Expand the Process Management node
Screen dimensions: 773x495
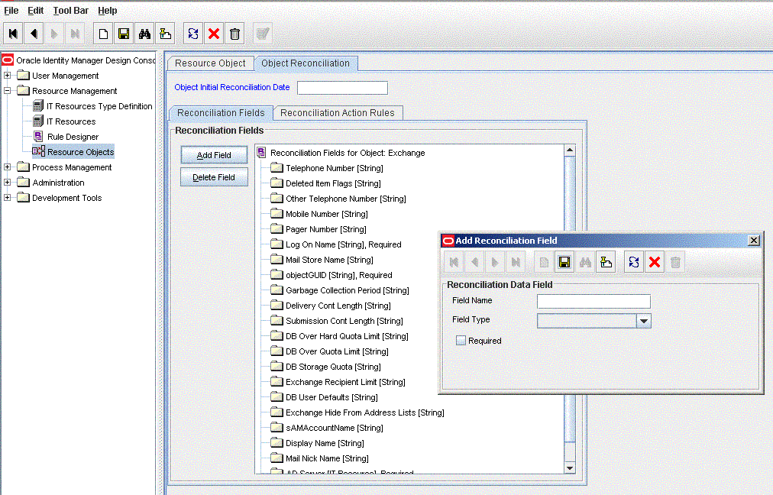pos(7,167)
